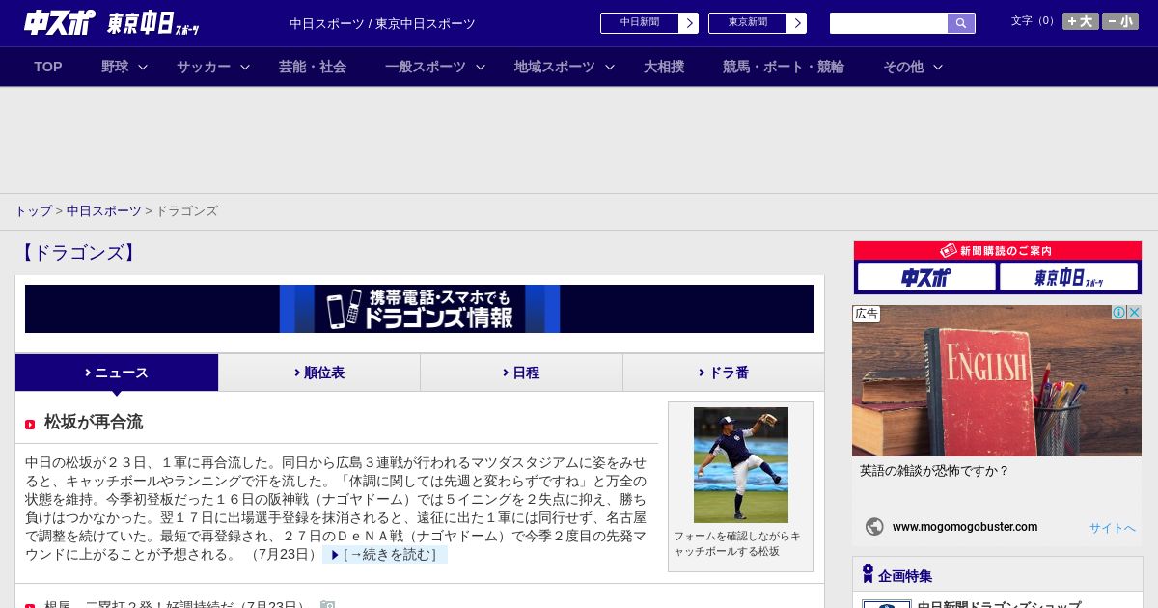The image size is (1158, 608).
Task: Decrease text size with 小 button
Action: (x=1120, y=21)
